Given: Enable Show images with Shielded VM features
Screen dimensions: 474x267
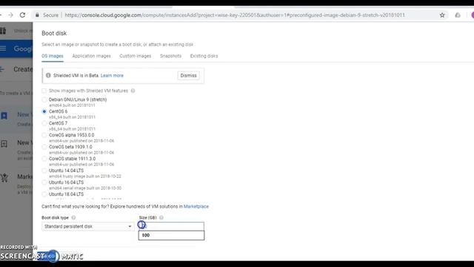Looking at the screenshot, I should [x=44, y=90].
